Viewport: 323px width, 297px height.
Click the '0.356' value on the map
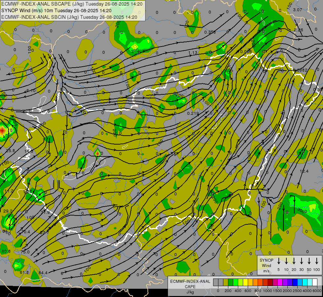point(210,32)
